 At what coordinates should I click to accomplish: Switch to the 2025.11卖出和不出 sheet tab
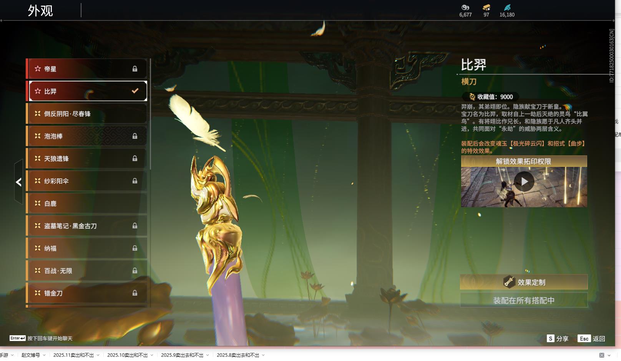coord(73,355)
